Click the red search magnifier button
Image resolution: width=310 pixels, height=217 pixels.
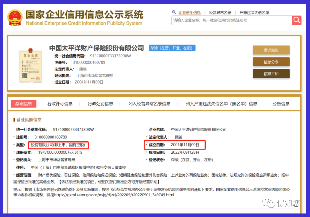(297, 20)
